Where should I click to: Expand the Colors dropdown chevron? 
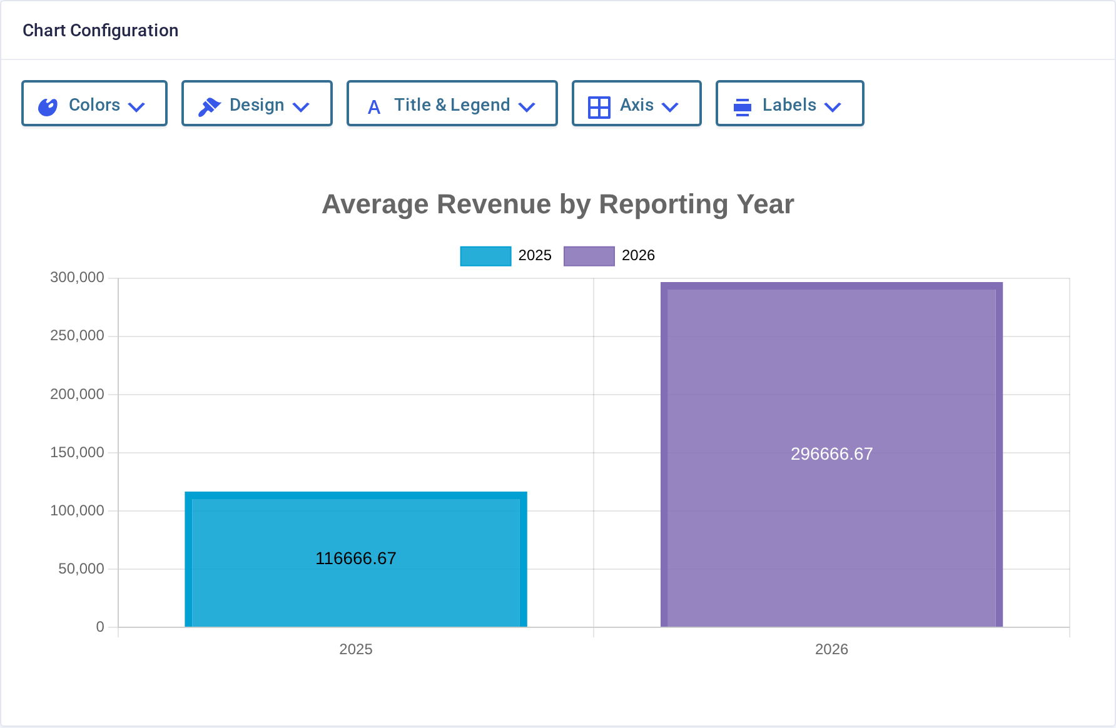pyautogui.click(x=136, y=108)
